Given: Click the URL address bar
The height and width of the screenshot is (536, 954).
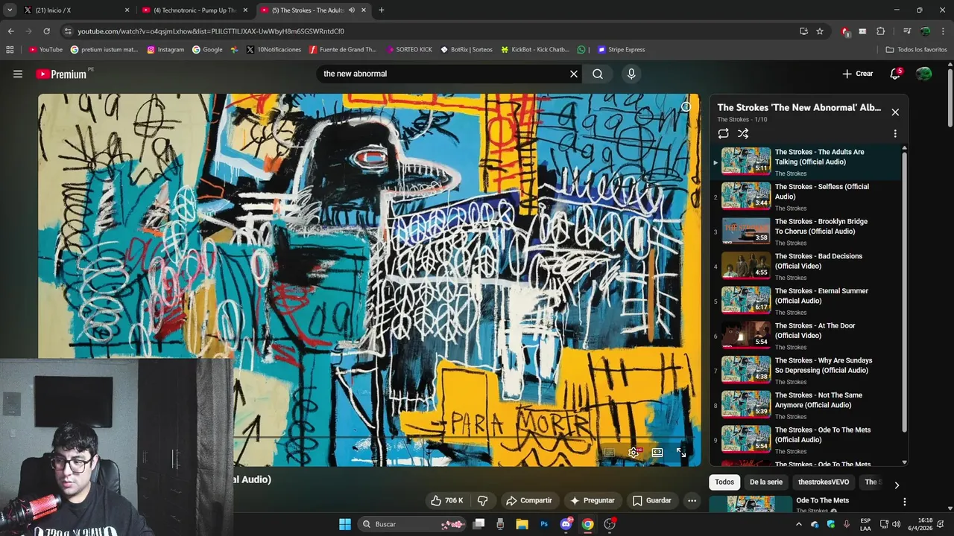Looking at the screenshot, I should click(432, 31).
